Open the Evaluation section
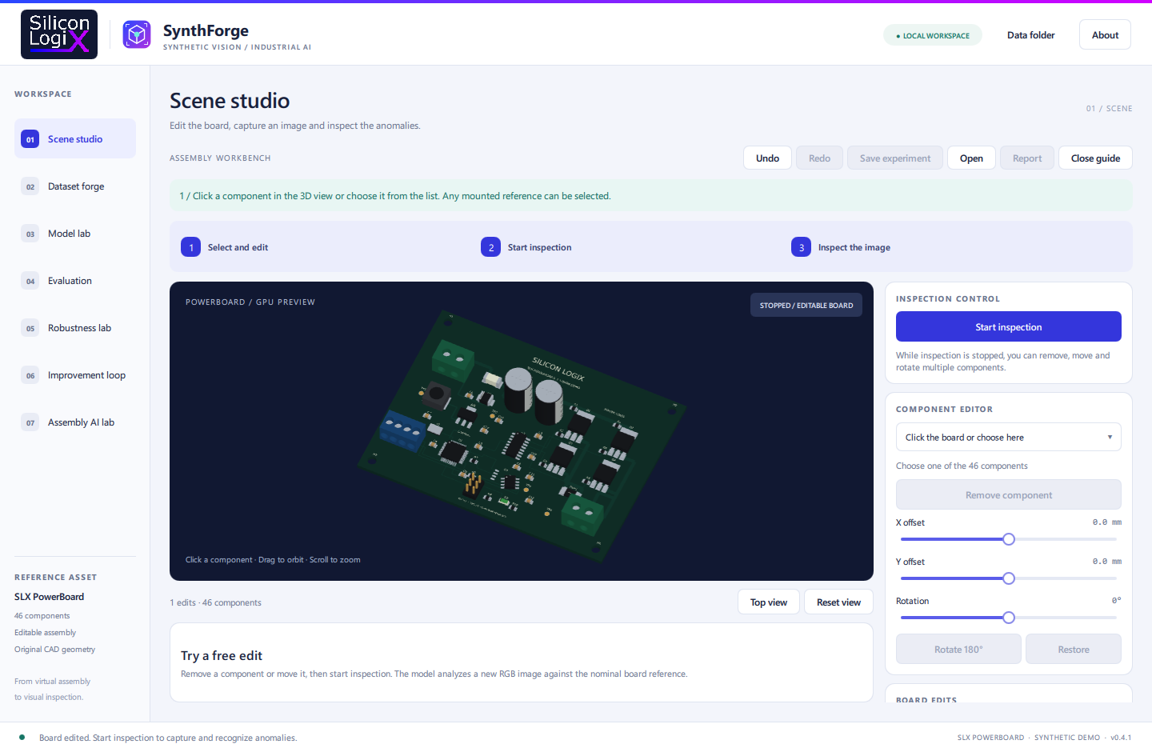Viewport: 1152px width, 752px height. [x=75, y=281]
